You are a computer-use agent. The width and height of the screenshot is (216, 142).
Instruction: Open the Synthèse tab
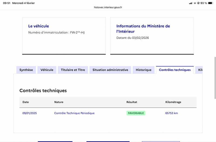(26, 70)
